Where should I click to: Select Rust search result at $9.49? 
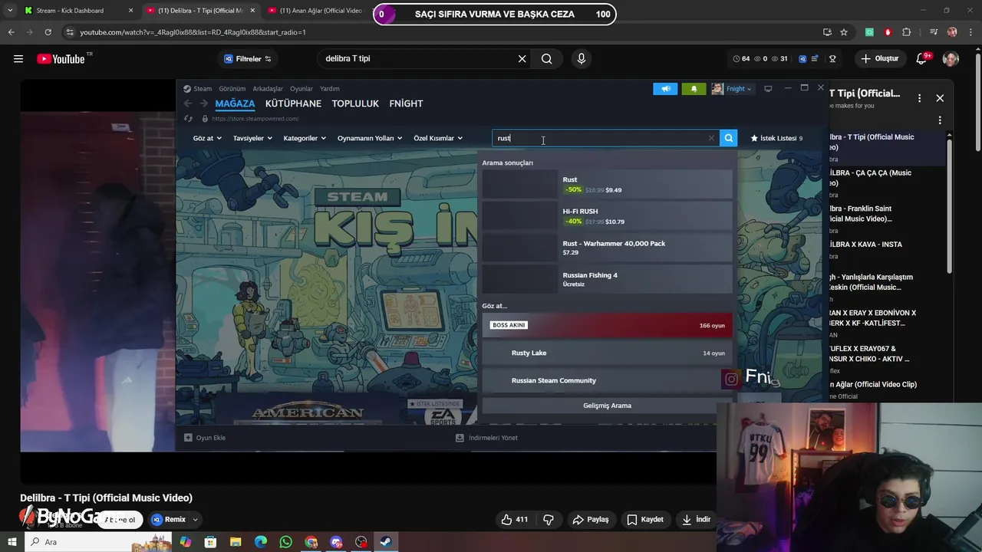tap(607, 185)
